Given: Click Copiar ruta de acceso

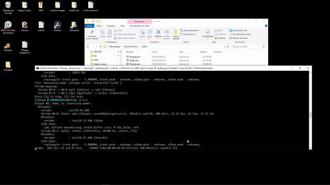Looking at the screenshot, I should coord(125,34).
